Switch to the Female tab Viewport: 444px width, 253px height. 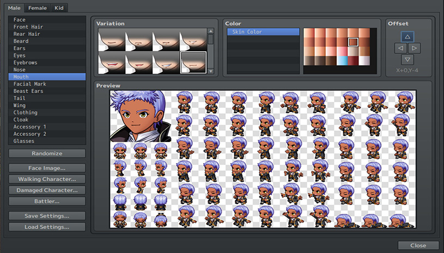pyautogui.click(x=37, y=8)
